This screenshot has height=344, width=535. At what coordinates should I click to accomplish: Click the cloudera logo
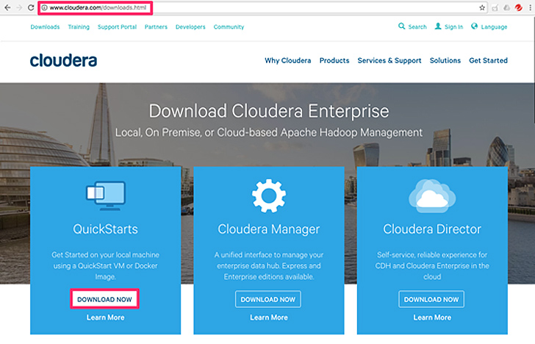[63, 60]
